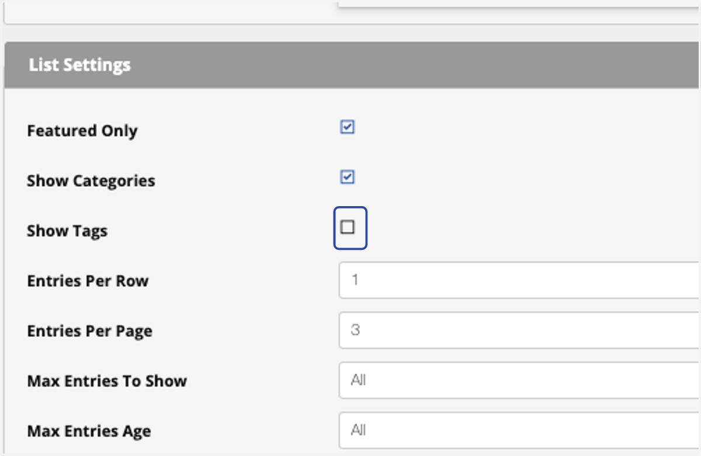
Task: Click the Featured Only label
Action: tap(82, 131)
